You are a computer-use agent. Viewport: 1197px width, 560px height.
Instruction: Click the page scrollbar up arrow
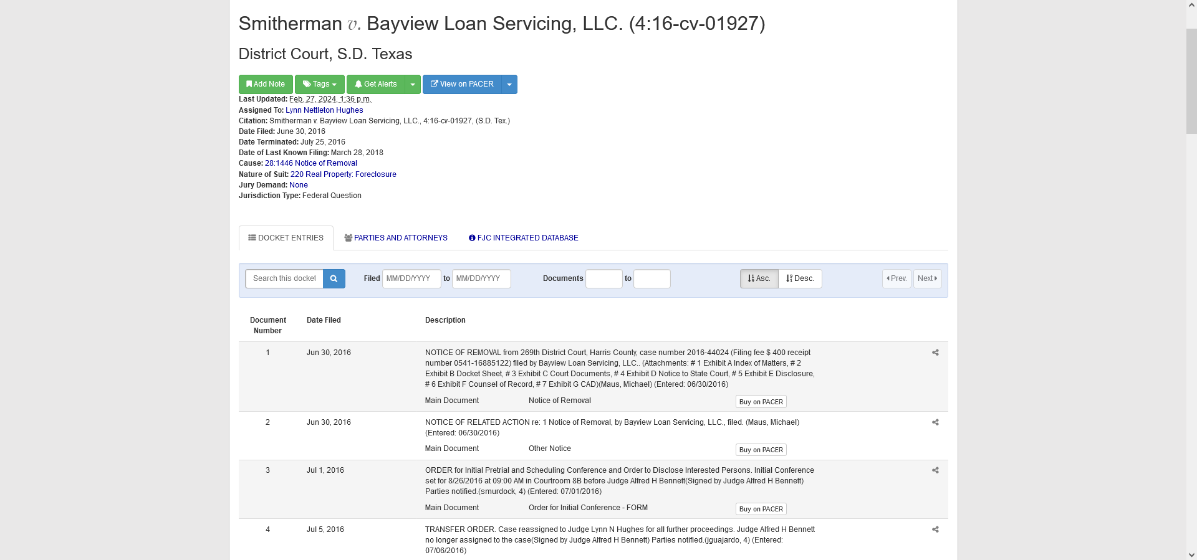[1191, 5]
